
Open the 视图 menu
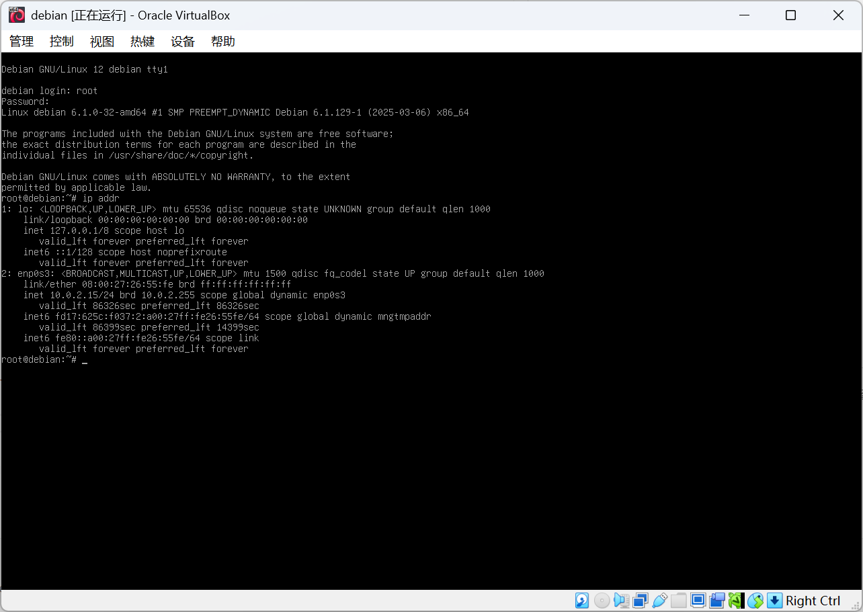point(102,42)
